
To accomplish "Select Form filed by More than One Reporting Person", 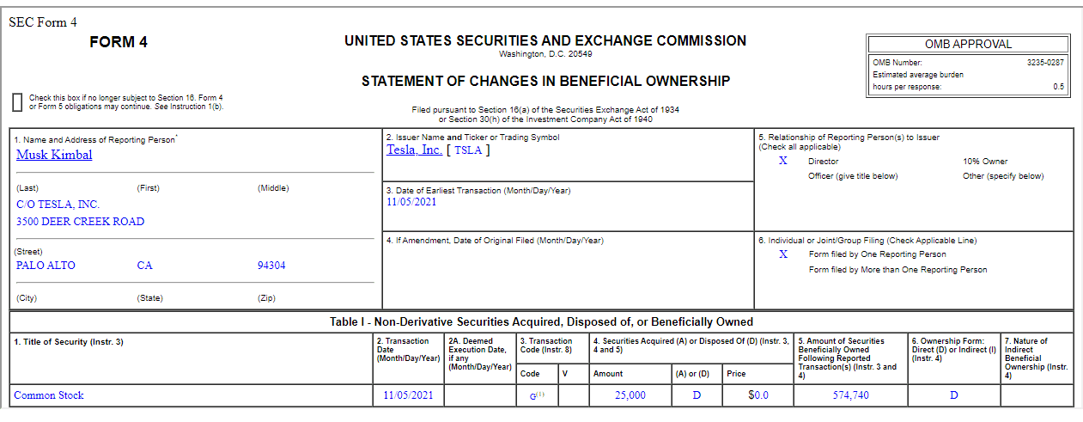I will point(897,270).
